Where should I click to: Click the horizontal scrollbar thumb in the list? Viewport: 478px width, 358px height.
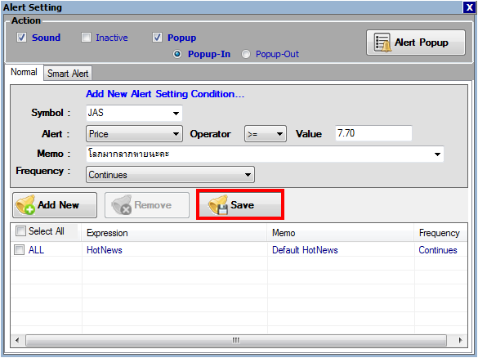[236, 340]
